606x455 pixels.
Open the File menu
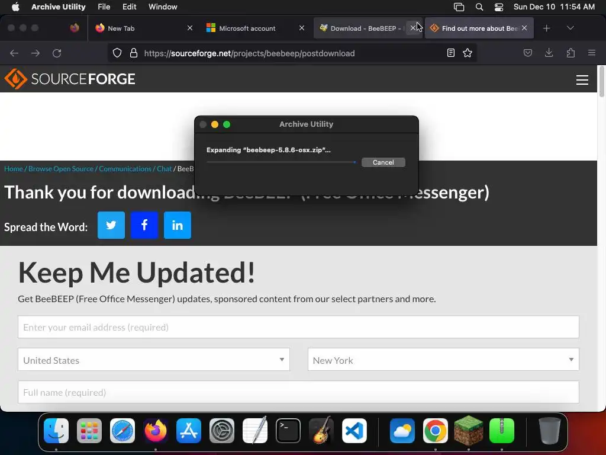tap(104, 7)
